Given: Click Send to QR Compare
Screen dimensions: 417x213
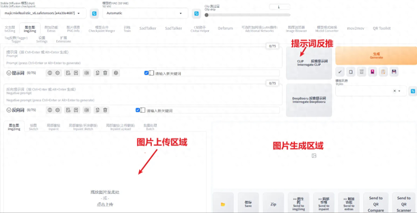Looking at the screenshot, I should tap(376, 204).
